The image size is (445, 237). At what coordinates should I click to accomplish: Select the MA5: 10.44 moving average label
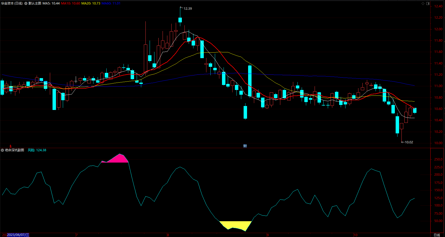point(51,3)
